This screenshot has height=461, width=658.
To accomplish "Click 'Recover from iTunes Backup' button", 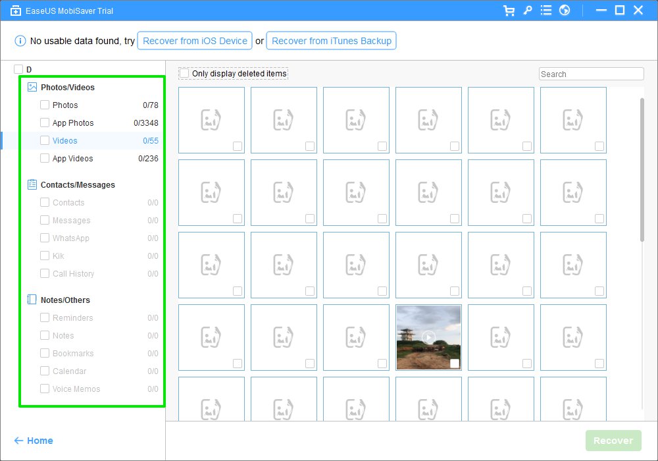I will 332,41.
